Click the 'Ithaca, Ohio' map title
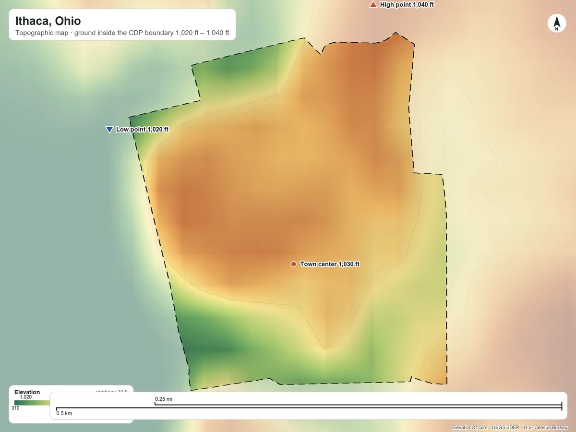 click(48, 21)
